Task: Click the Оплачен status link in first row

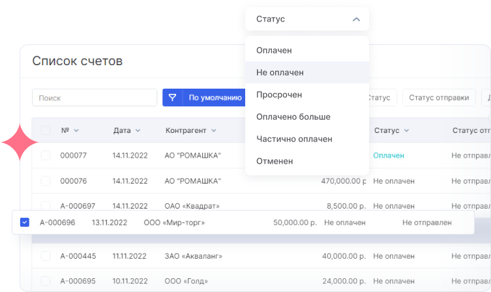Action: pos(389,156)
